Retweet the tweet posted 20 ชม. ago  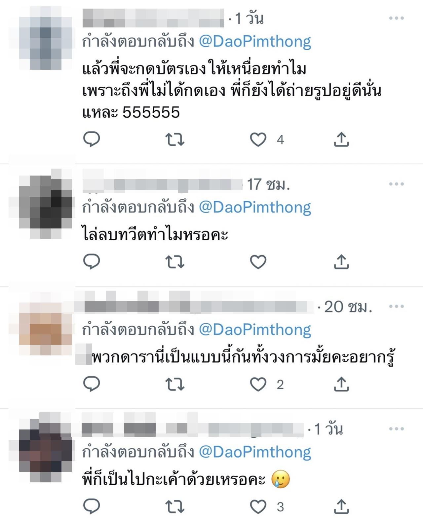point(175,385)
